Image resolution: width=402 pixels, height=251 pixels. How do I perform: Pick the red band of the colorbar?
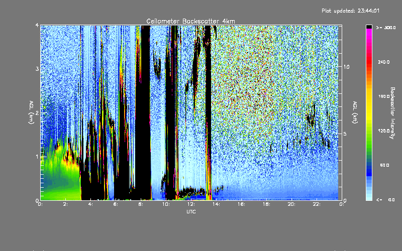[369, 63]
